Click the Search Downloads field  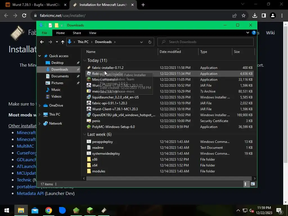[206, 42]
